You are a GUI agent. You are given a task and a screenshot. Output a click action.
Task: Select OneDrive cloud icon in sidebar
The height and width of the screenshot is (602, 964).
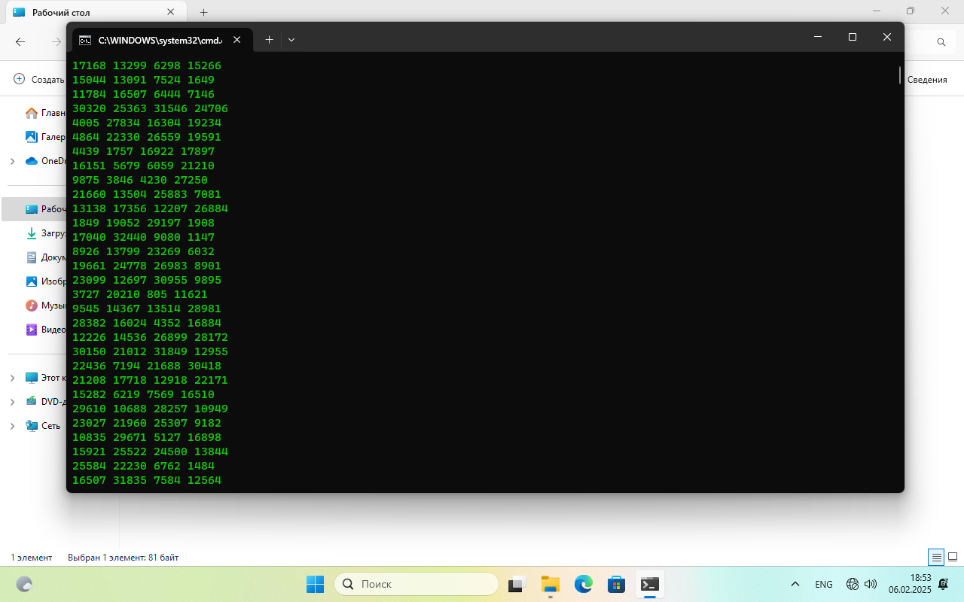pyautogui.click(x=32, y=161)
